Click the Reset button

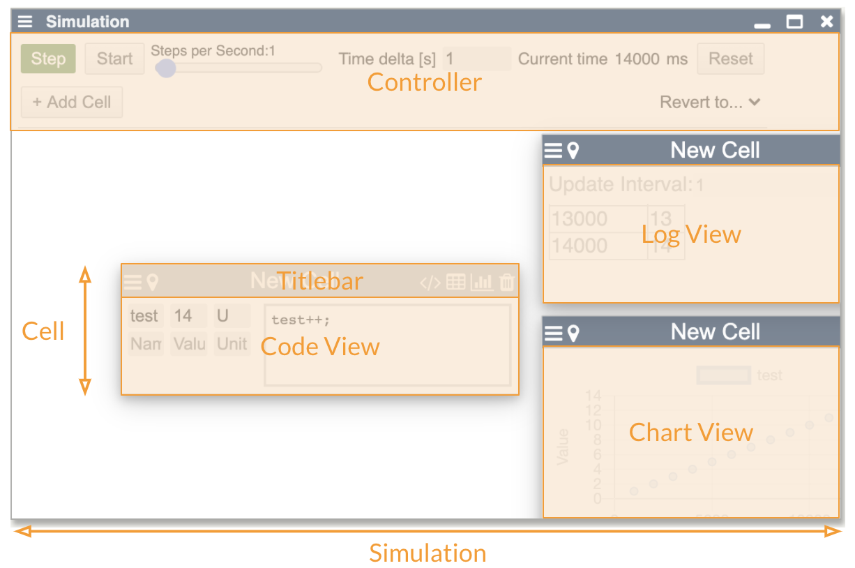click(730, 59)
